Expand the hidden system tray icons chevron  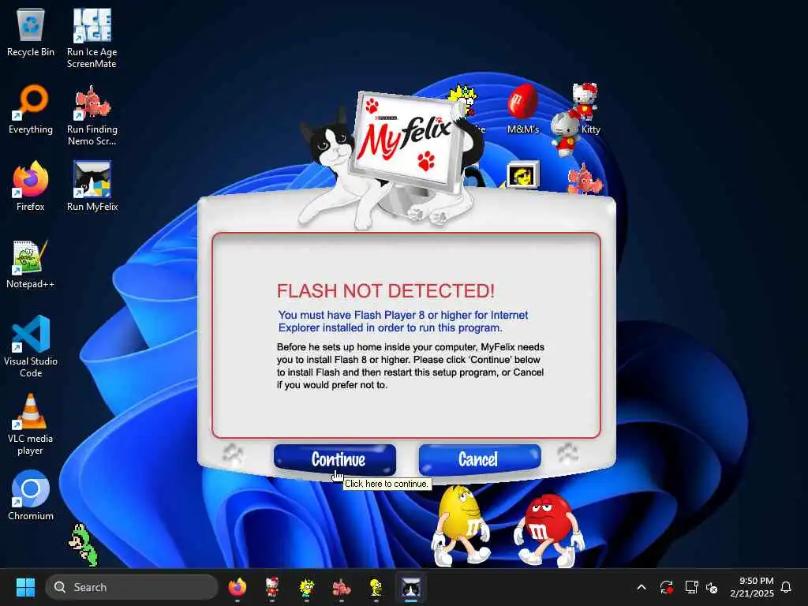(642, 587)
